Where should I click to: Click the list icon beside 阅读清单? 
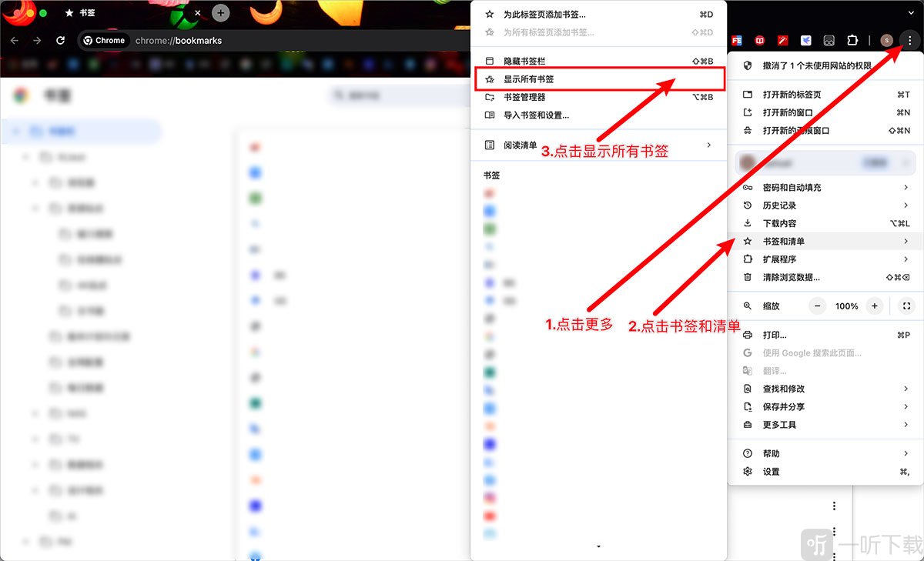pyautogui.click(x=490, y=145)
